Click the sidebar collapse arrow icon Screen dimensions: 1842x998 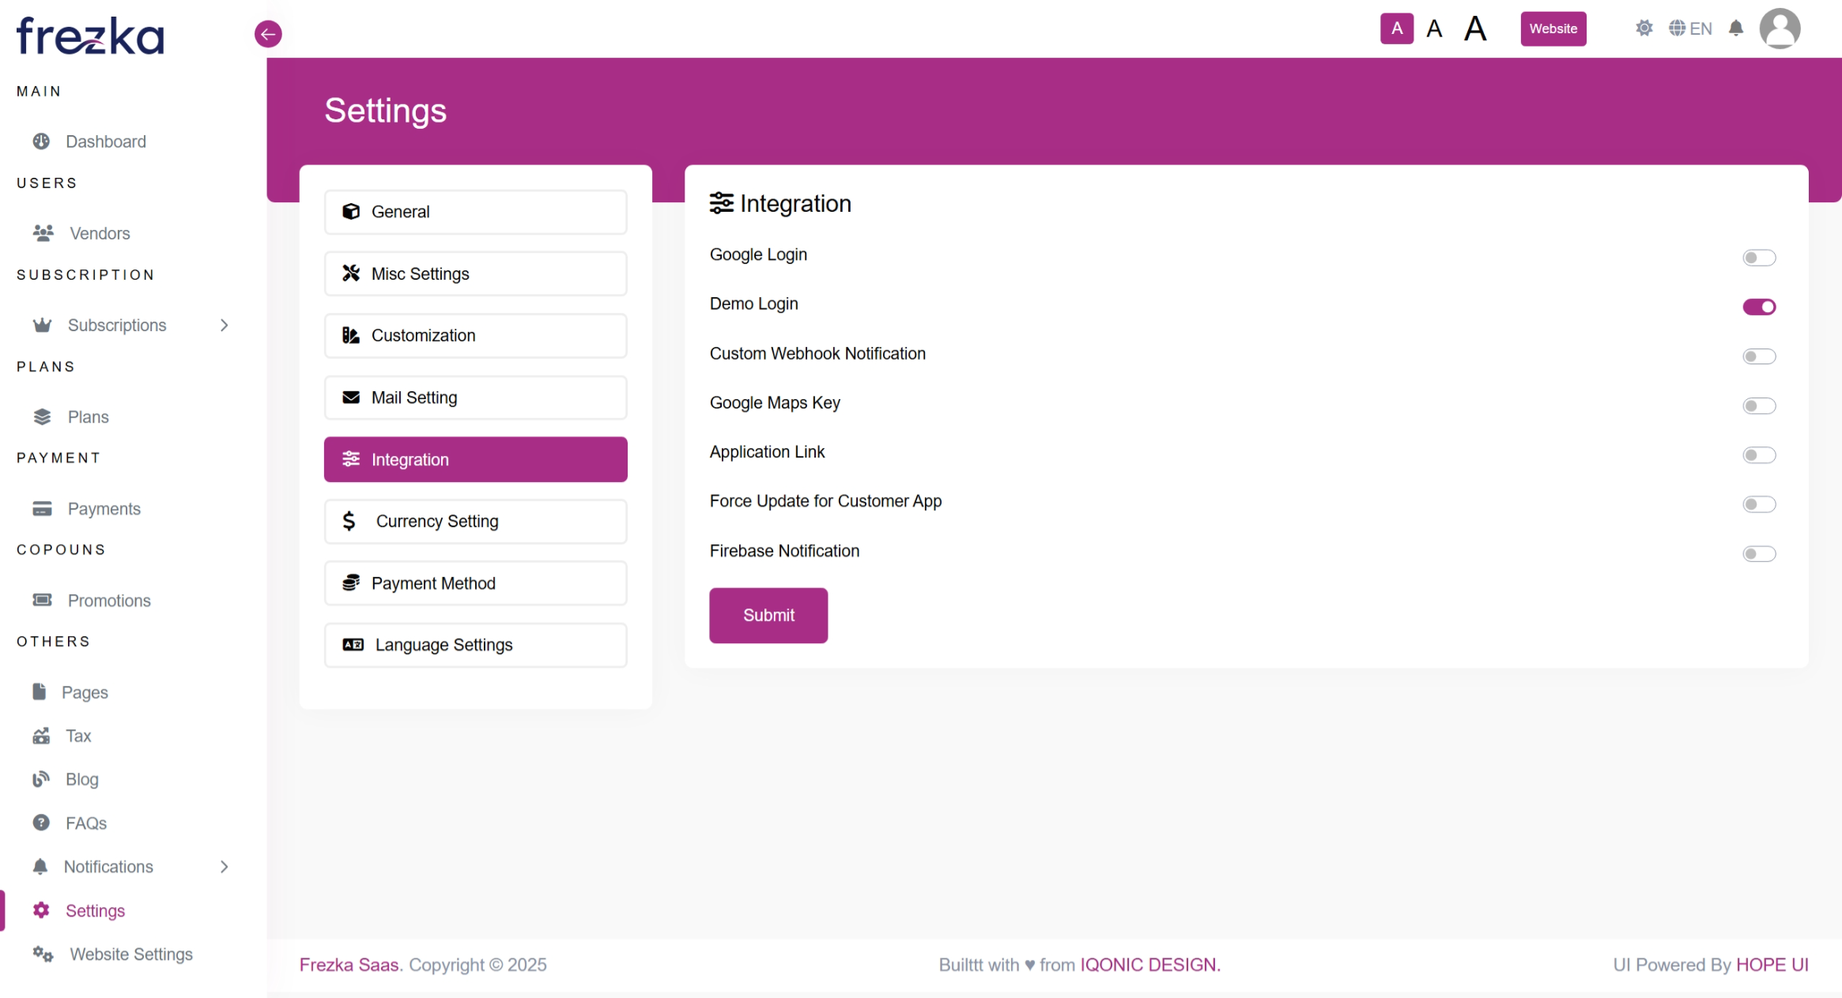coord(268,34)
